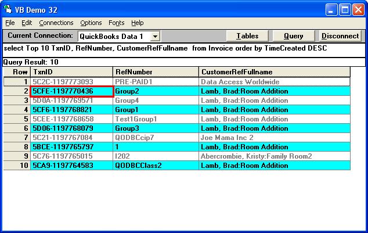
Task: Open the Help menu
Action: 138,23
